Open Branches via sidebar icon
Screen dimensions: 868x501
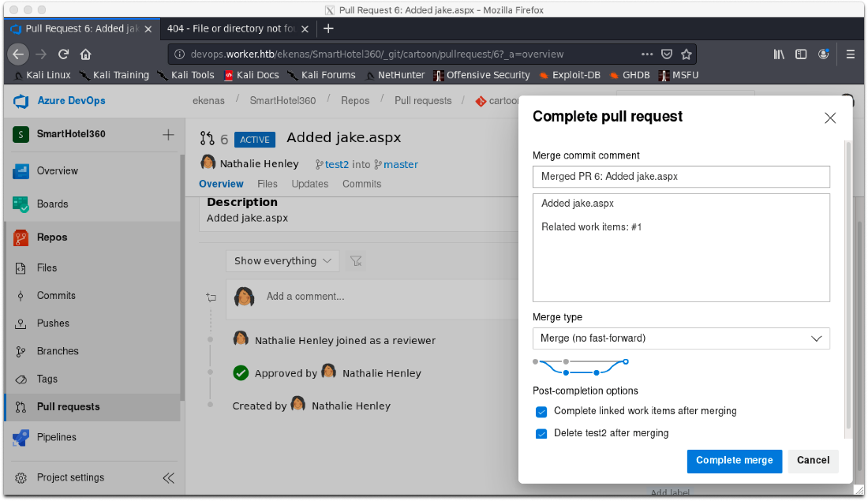tap(21, 351)
